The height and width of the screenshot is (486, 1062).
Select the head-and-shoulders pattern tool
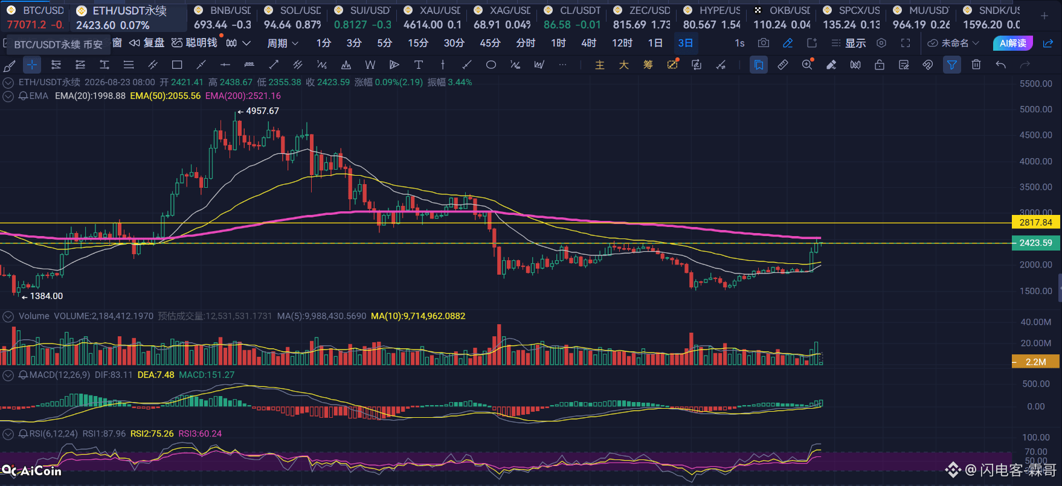(x=346, y=65)
